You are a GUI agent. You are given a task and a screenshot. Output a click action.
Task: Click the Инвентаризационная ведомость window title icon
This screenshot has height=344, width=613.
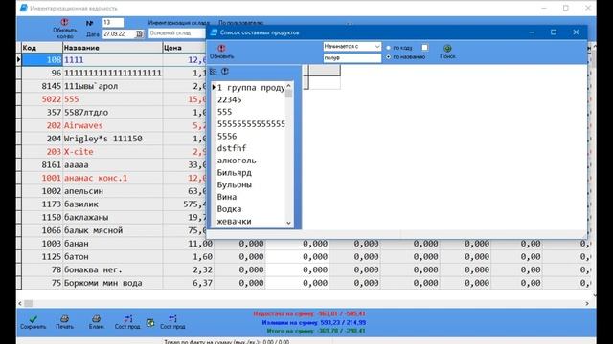(23, 8)
